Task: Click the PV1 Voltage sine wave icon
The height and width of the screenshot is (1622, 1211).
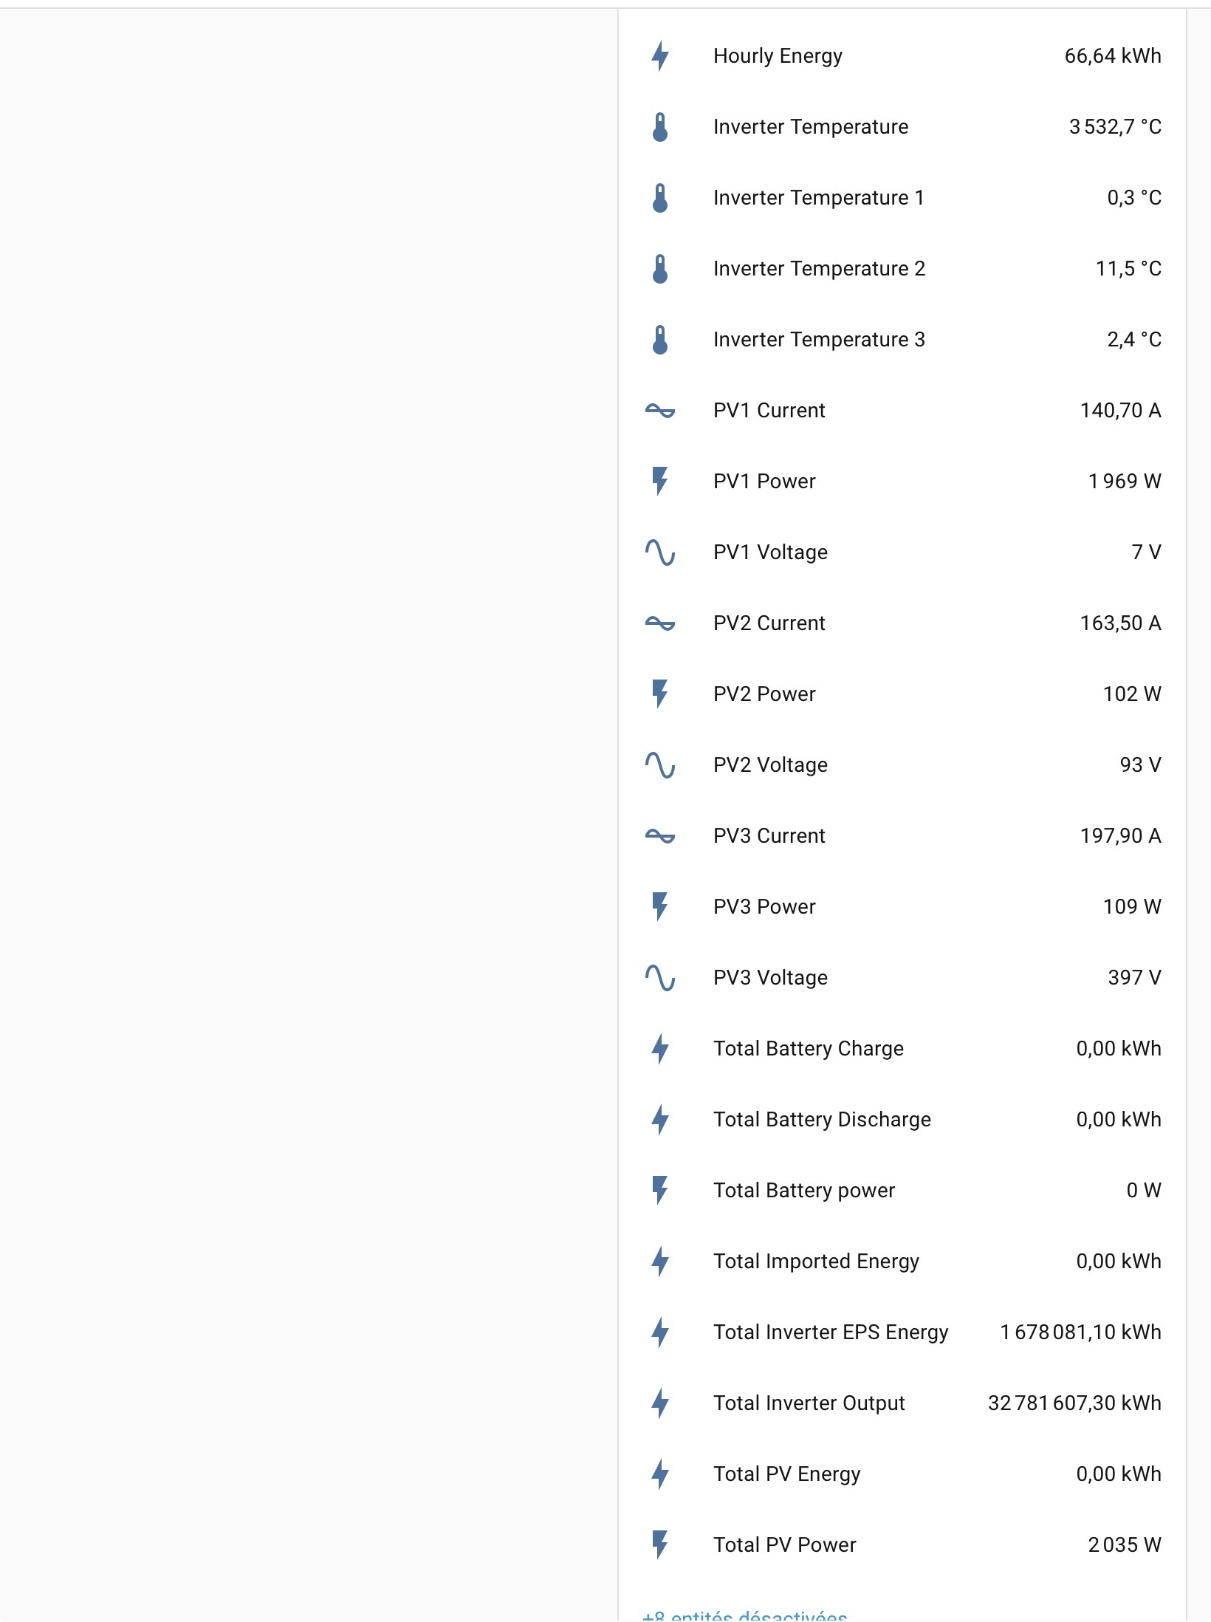Action: tap(660, 552)
